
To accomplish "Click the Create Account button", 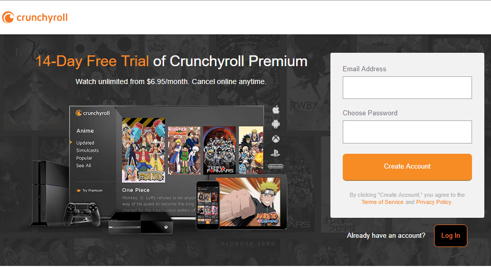I will pos(407,167).
